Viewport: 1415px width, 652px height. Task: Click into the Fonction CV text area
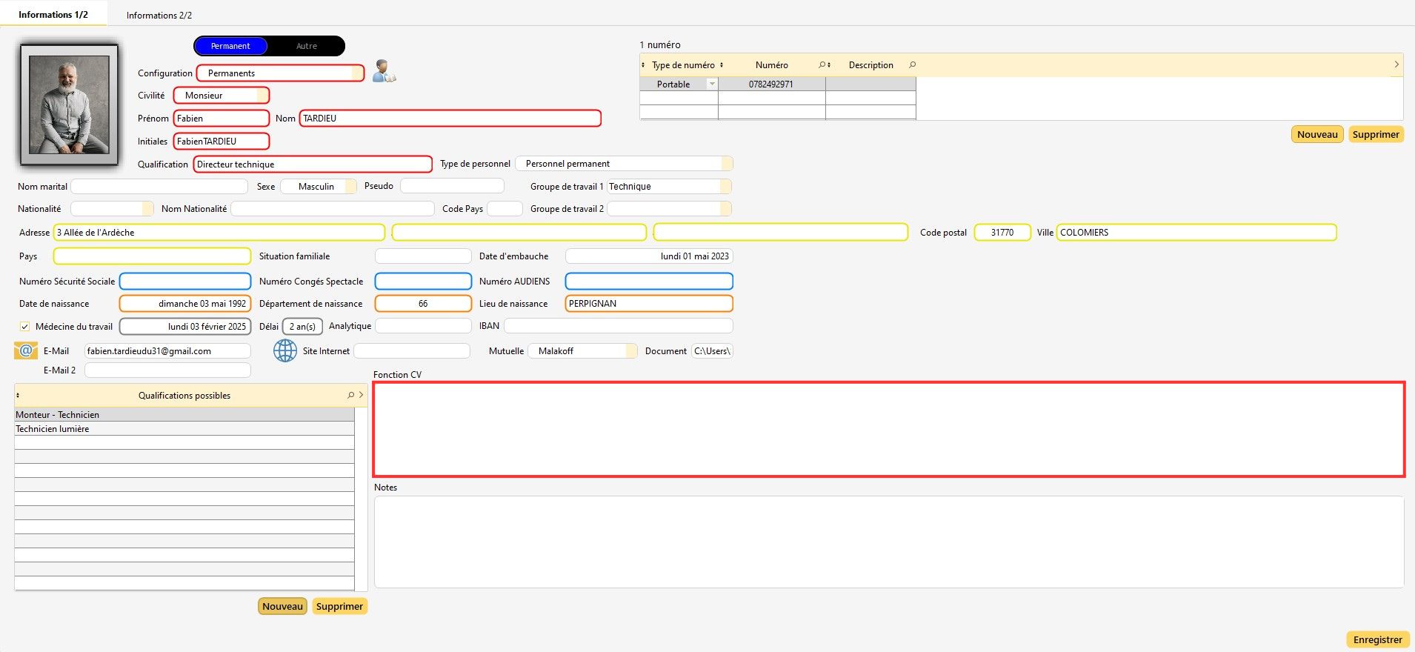coord(888,429)
